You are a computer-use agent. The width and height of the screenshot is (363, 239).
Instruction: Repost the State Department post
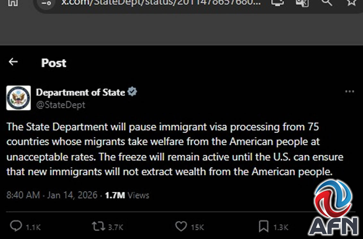coord(98,226)
